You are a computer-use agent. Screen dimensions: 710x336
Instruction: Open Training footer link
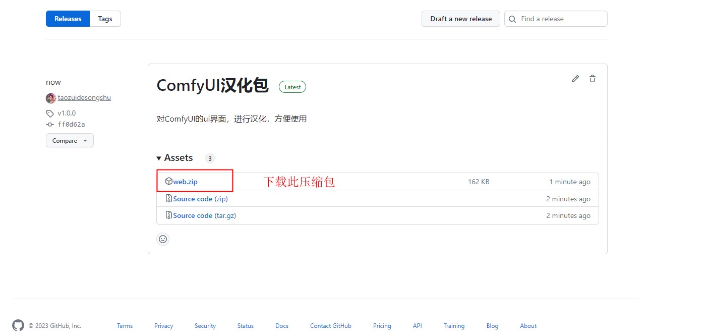454,326
